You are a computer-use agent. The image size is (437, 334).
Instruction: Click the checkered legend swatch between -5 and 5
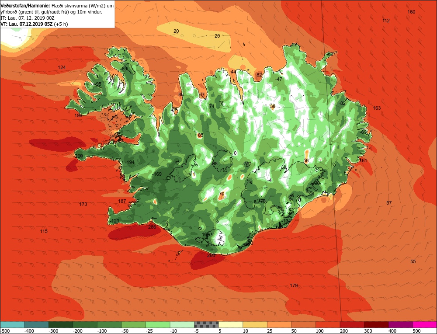coord(207,324)
